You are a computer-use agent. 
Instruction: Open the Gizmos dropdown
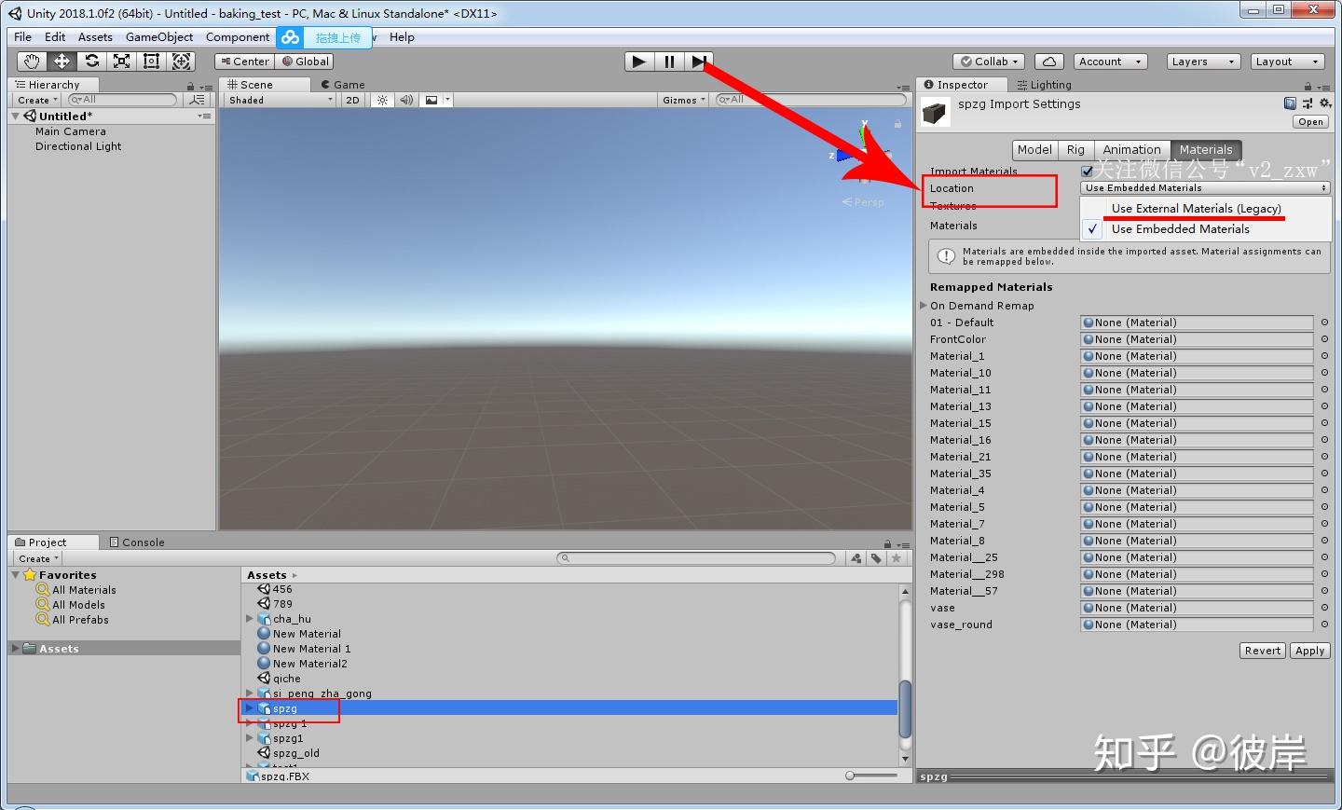click(x=684, y=100)
